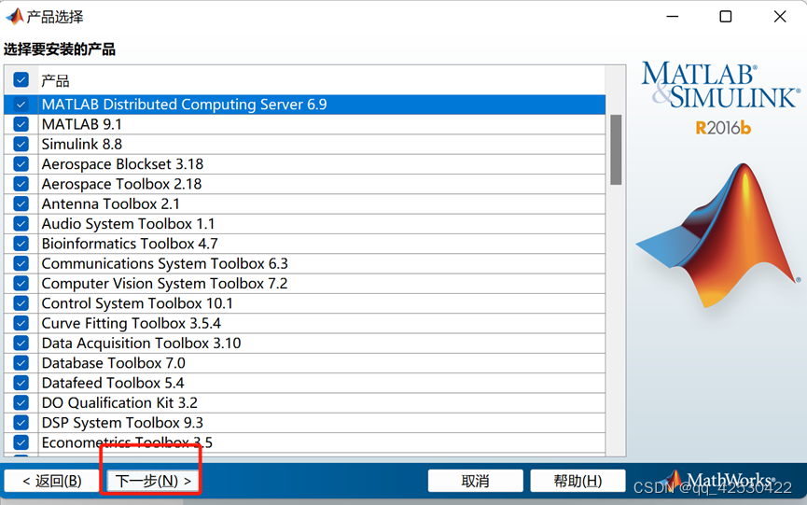
Task: Minimize the 产品选择 installer window
Action: tap(672, 17)
